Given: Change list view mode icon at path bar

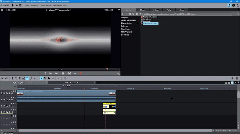Looking at the screenshot, I should coord(238,14).
